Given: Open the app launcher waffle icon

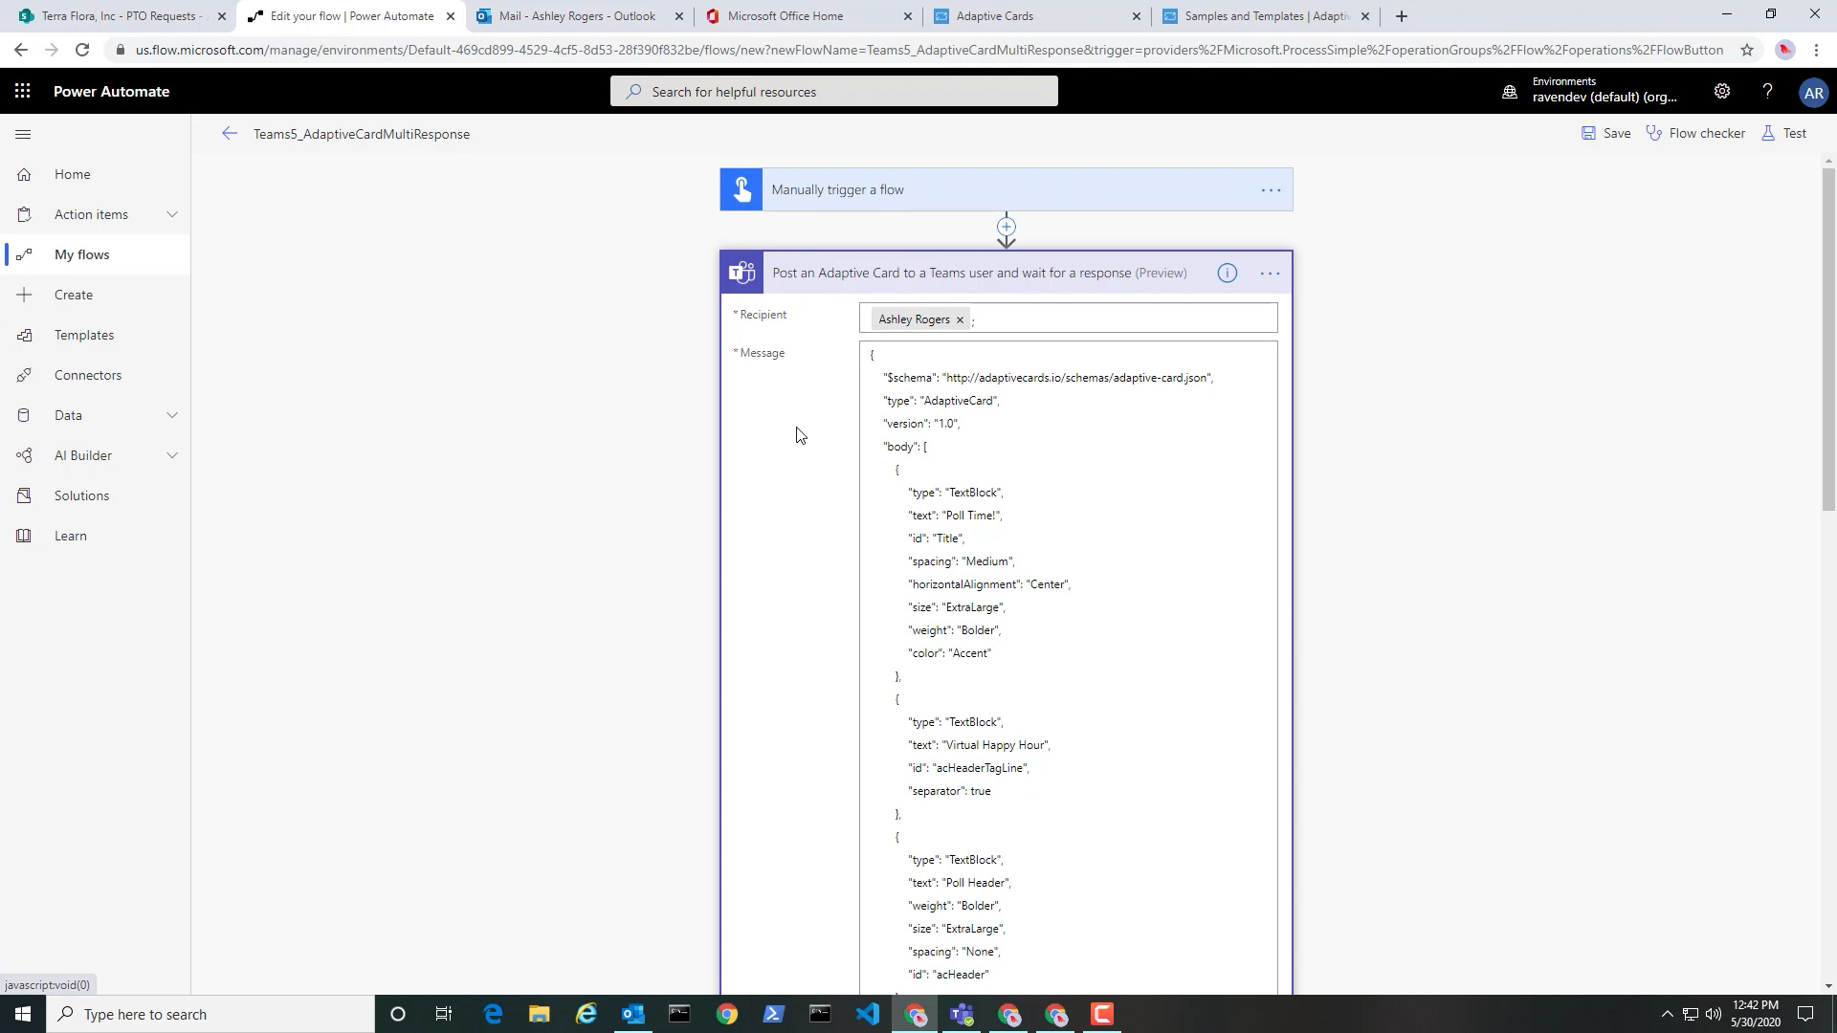Looking at the screenshot, I should (23, 91).
